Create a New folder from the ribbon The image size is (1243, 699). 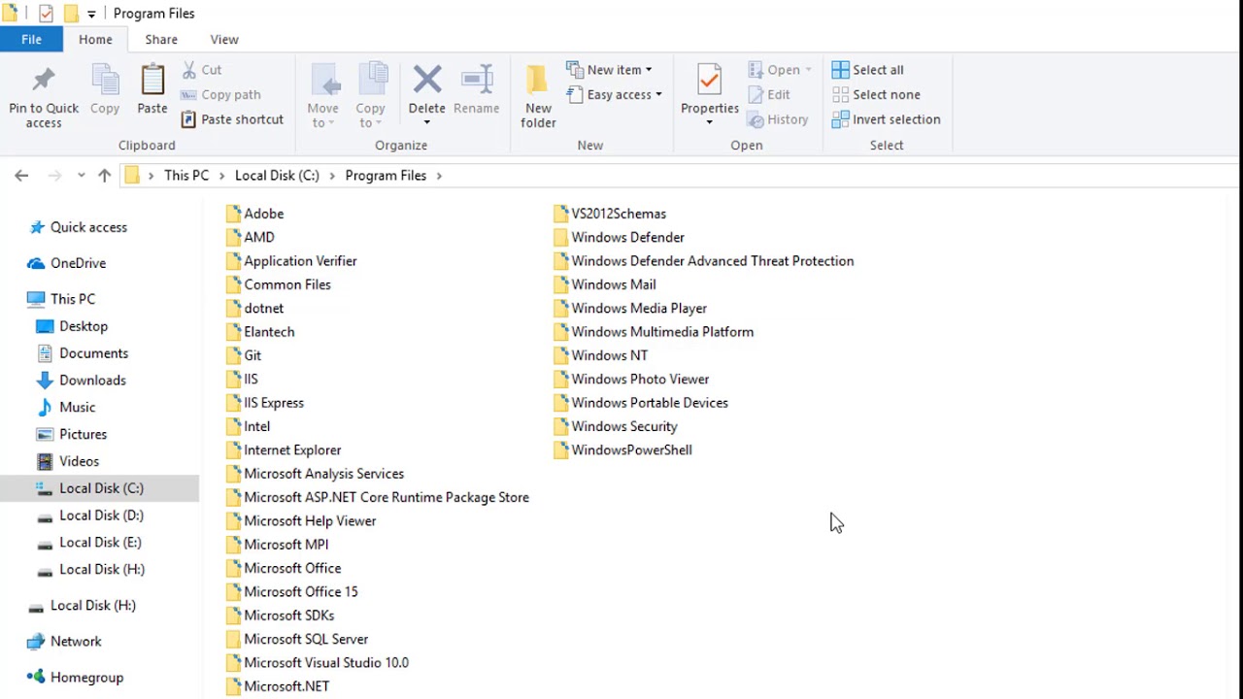(x=538, y=95)
